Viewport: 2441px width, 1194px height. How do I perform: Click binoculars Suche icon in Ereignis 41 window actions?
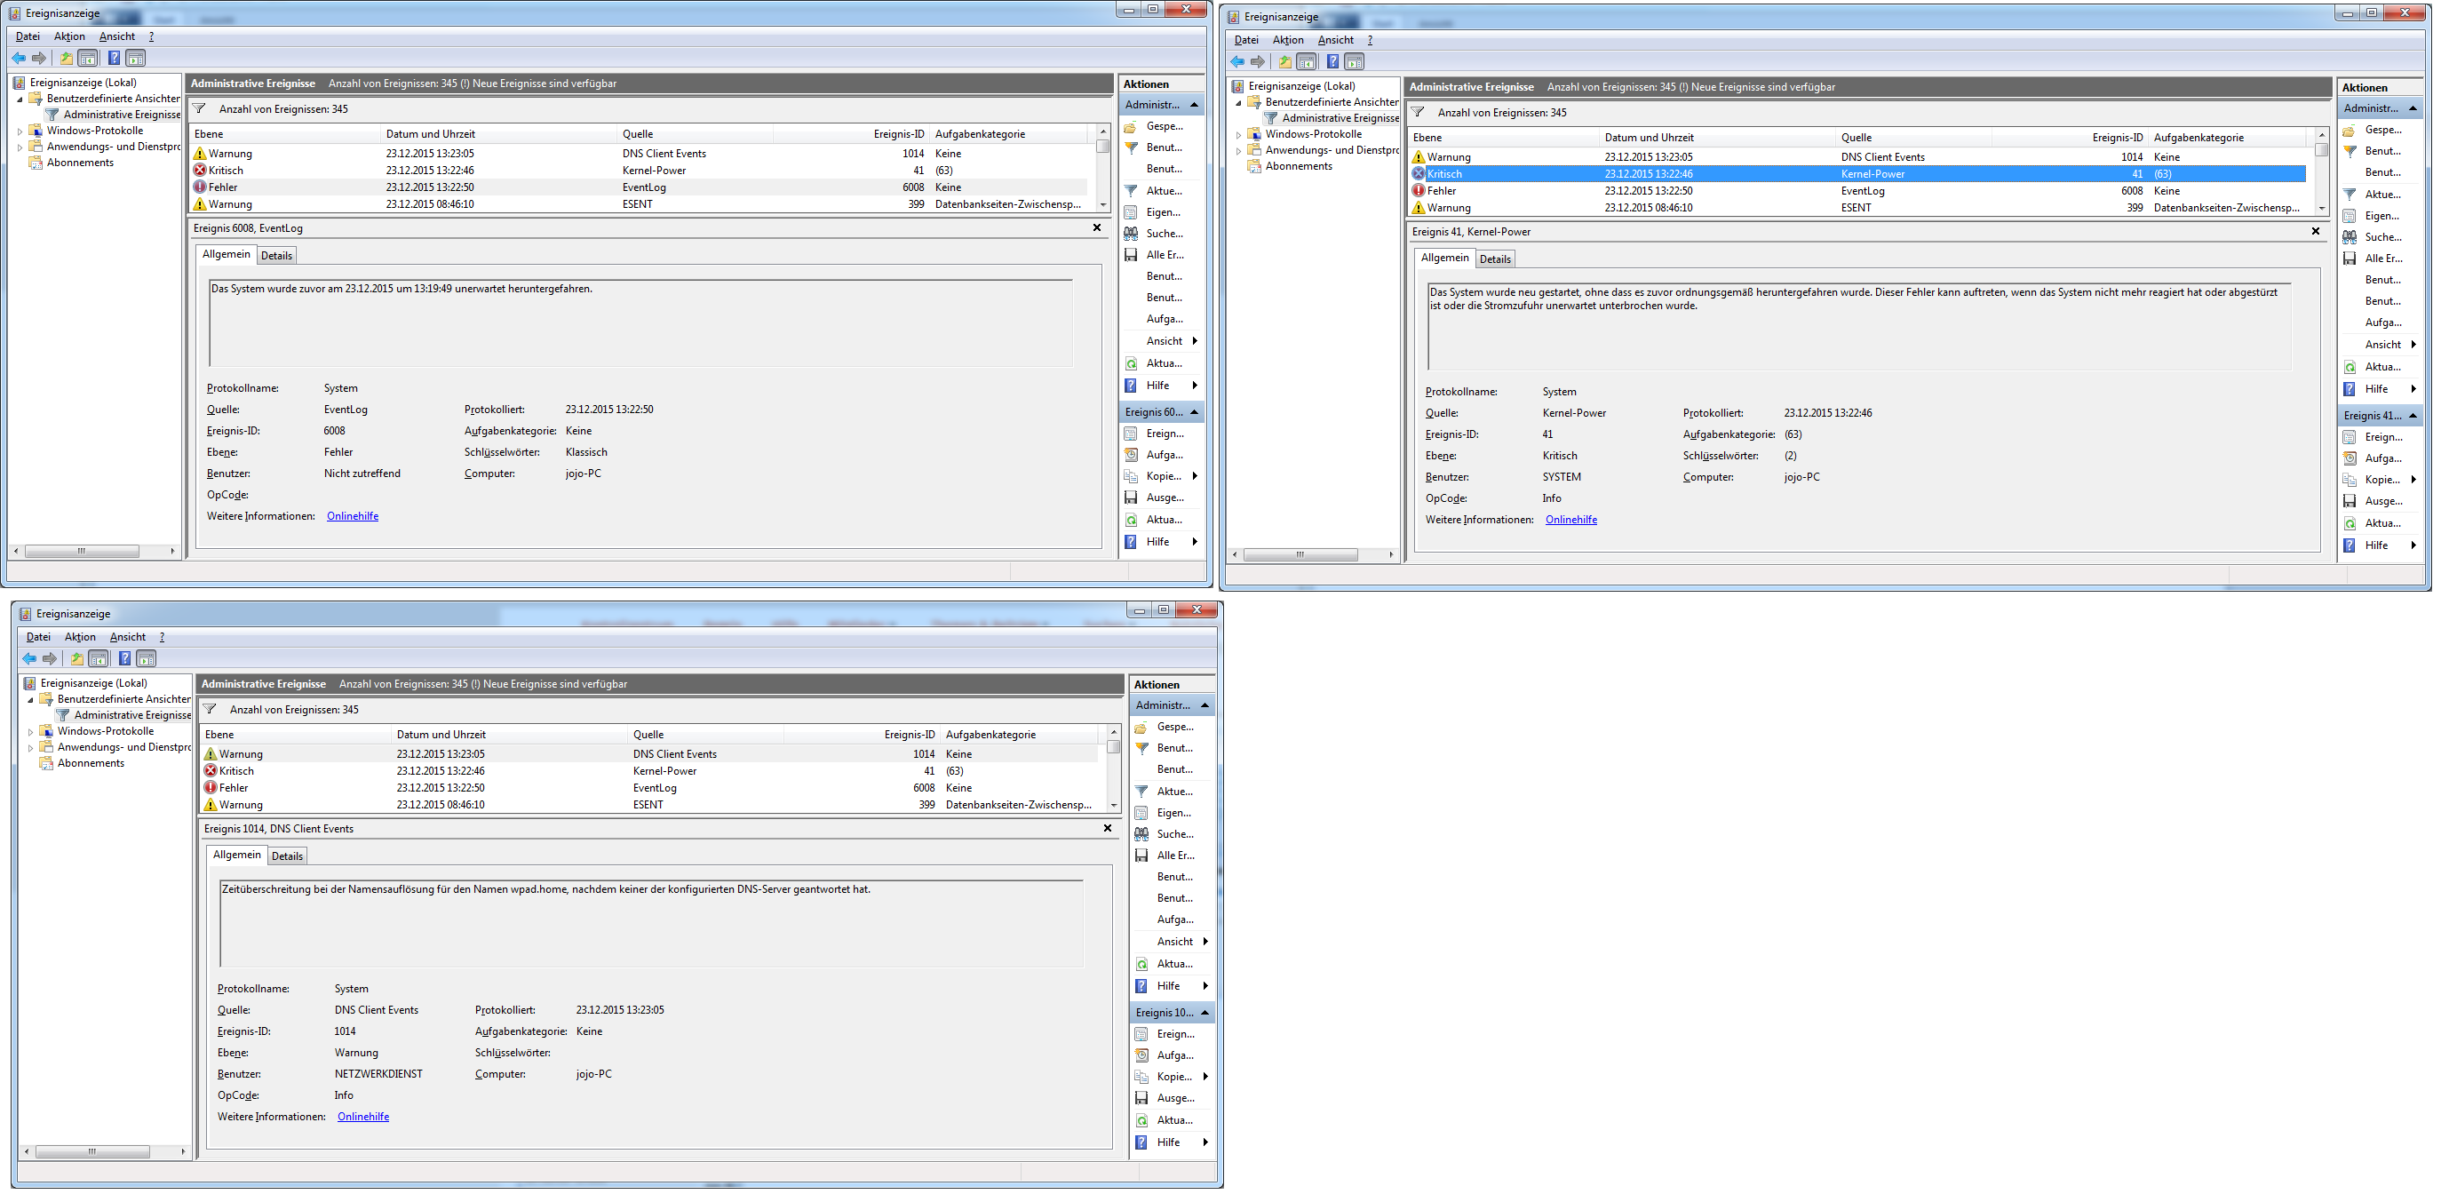(2350, 237)
